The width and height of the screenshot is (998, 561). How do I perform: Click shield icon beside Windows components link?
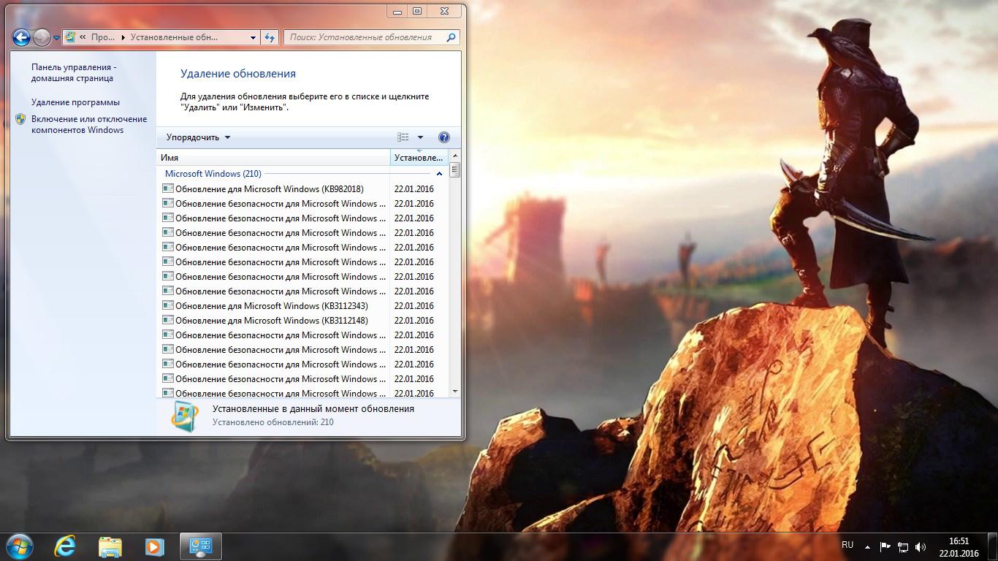(20, 119)
